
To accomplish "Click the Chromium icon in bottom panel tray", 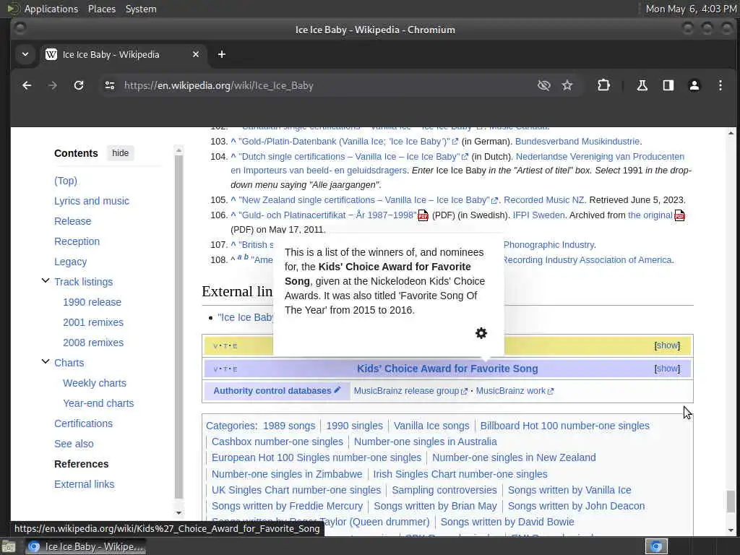I will coord(656,546).
